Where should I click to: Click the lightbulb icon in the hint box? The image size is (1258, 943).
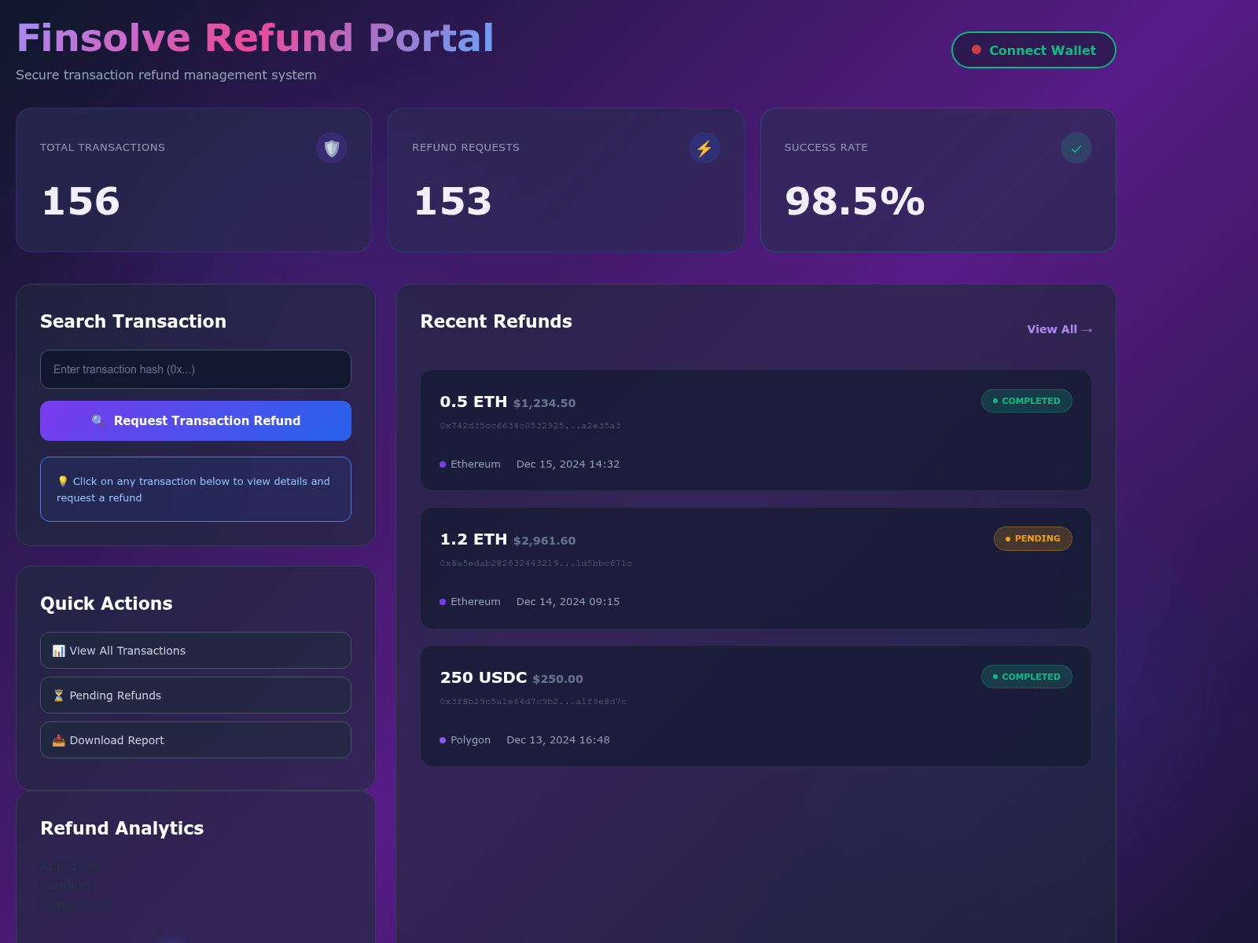click(63, 482)
